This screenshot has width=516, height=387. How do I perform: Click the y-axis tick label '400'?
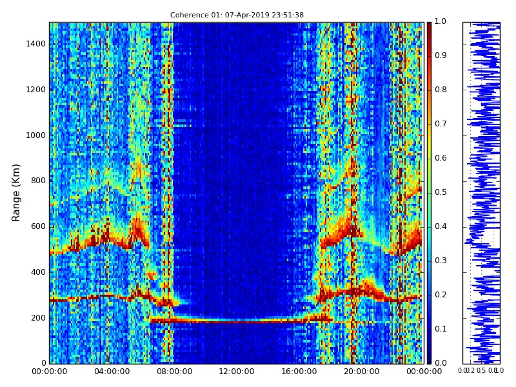pyautogui.click(x=38, y=272)
